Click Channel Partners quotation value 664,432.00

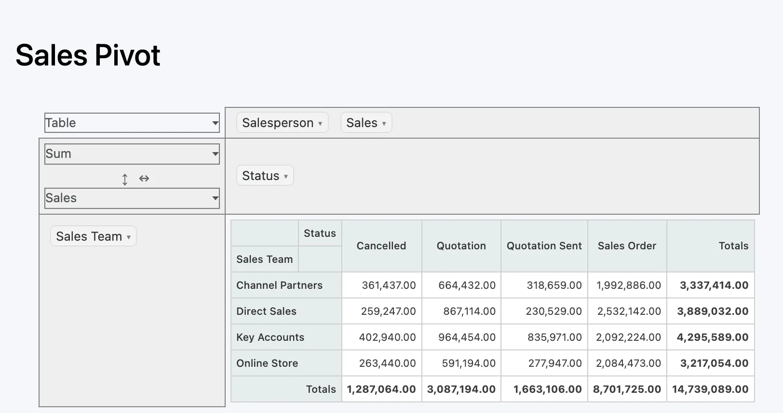(461, 285)
